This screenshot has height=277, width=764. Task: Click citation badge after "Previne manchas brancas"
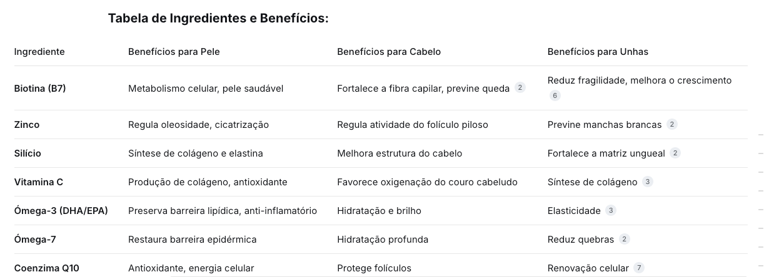pyautogui.click(x=672, y=124)
